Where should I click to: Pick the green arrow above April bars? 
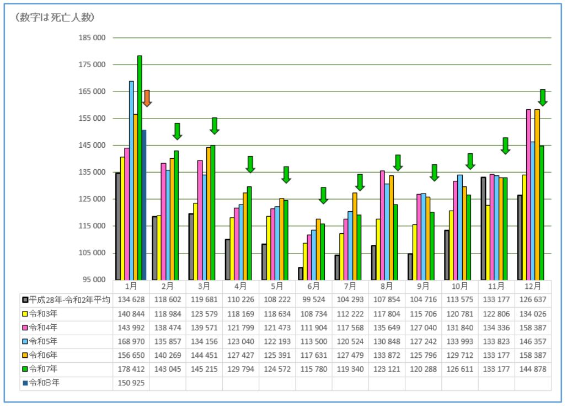[250, 164]
